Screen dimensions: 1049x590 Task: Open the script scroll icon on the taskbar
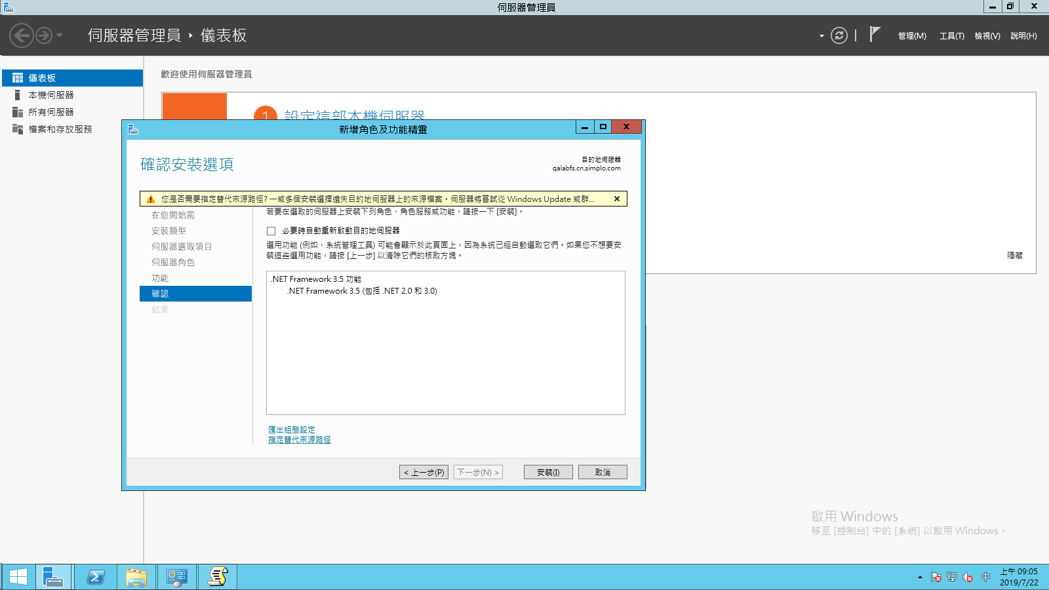click(217, 577)
